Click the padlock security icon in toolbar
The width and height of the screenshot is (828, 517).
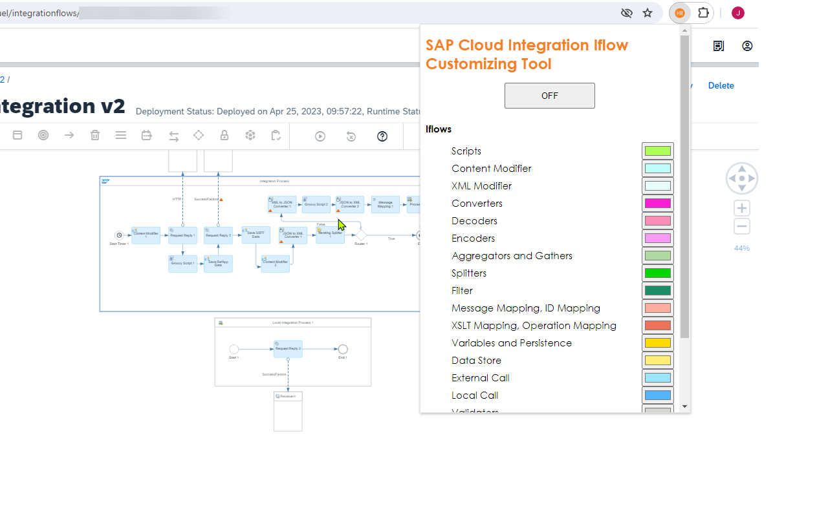pyautogui.click(x=224, y=136)
